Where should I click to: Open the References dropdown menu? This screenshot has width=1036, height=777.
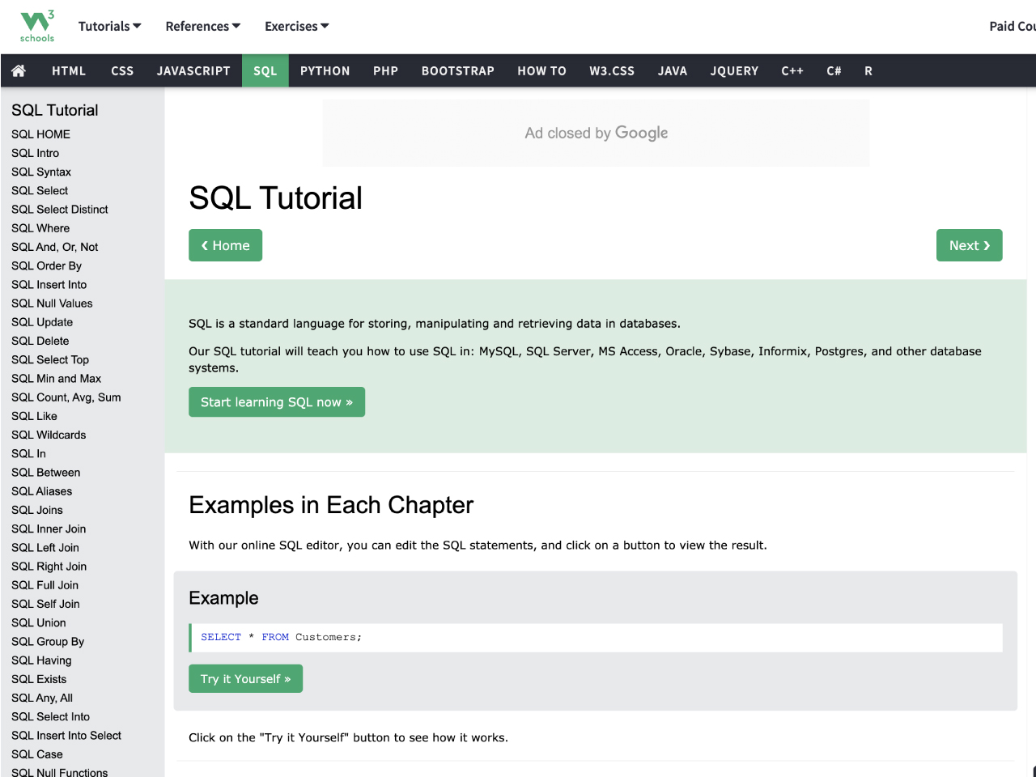tap(203, 26)
